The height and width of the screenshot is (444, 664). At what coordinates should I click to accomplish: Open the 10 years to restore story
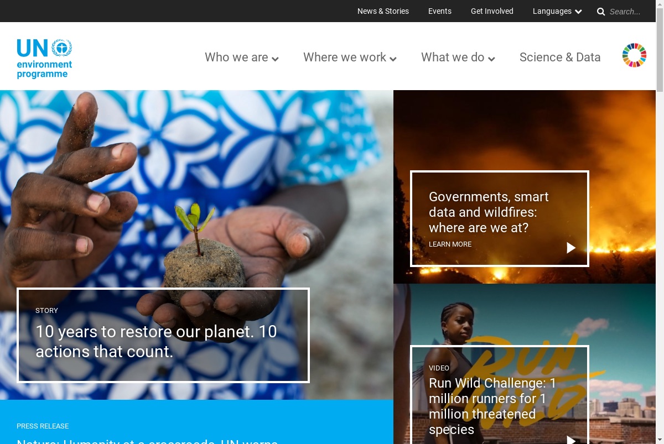(x=156, y=341)
